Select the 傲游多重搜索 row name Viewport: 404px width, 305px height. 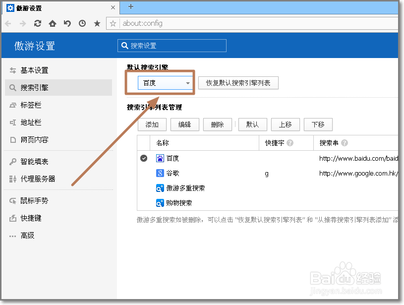pos(185,188)
